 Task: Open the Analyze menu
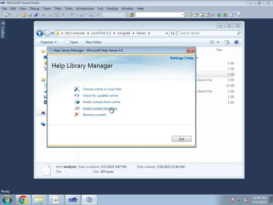(112, 9)
